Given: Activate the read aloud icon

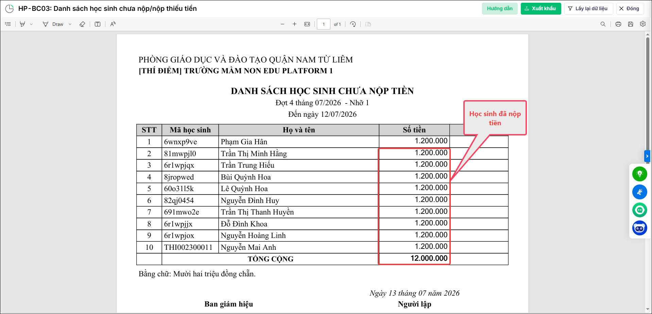Looking at the screenshot, I should tap(113, 24).
